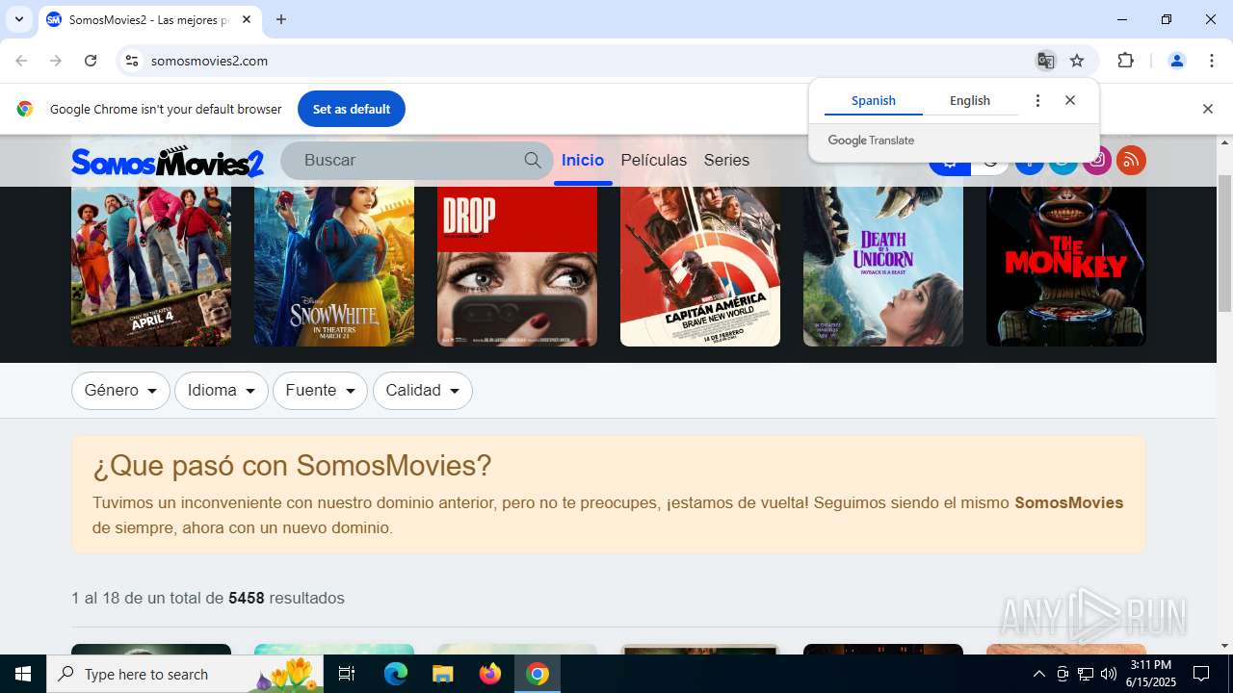Open the Drop movie poster
Screen dimensions: 1233x693
[517, 266]
